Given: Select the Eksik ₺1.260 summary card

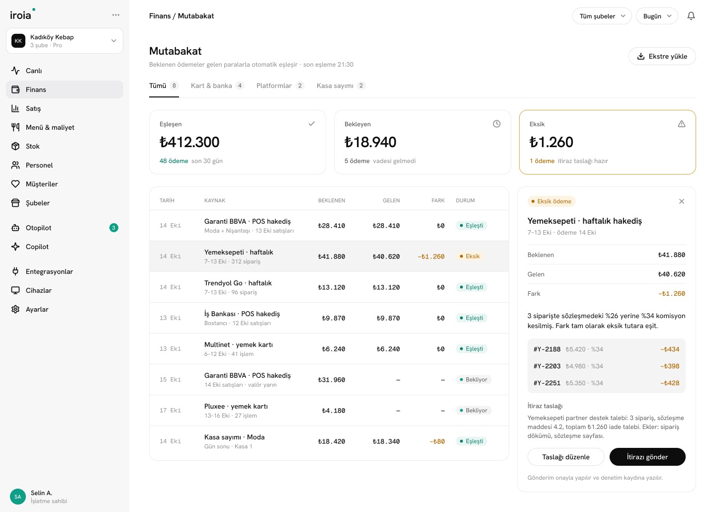Looking at the screenshot, I should (x=608, y=142).
